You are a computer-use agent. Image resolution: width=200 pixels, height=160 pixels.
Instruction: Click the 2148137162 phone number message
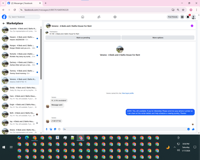pos(56,121)
